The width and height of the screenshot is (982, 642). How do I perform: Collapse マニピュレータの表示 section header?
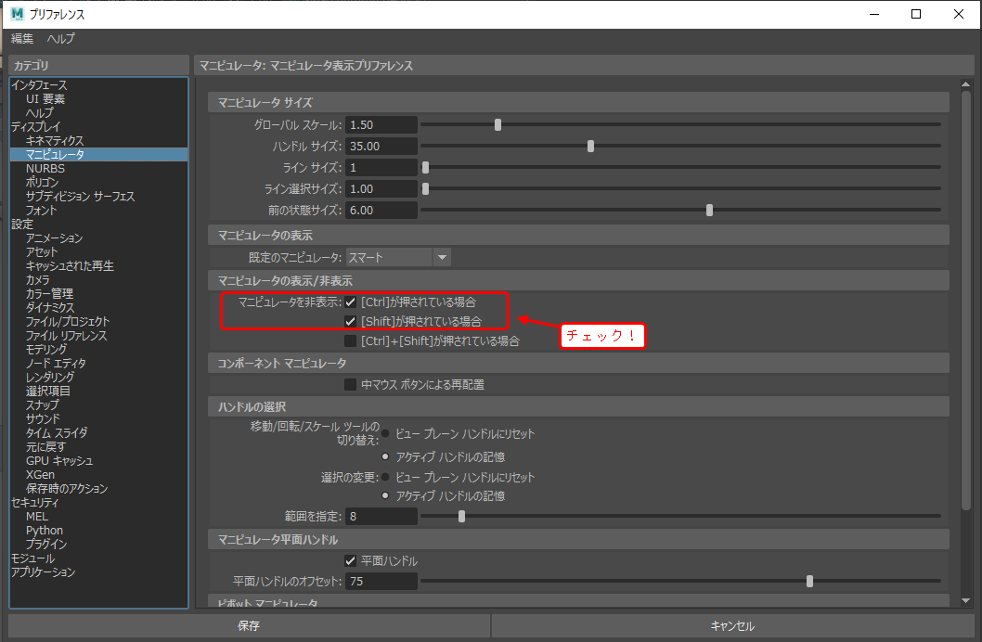click(x=578, y=236)
